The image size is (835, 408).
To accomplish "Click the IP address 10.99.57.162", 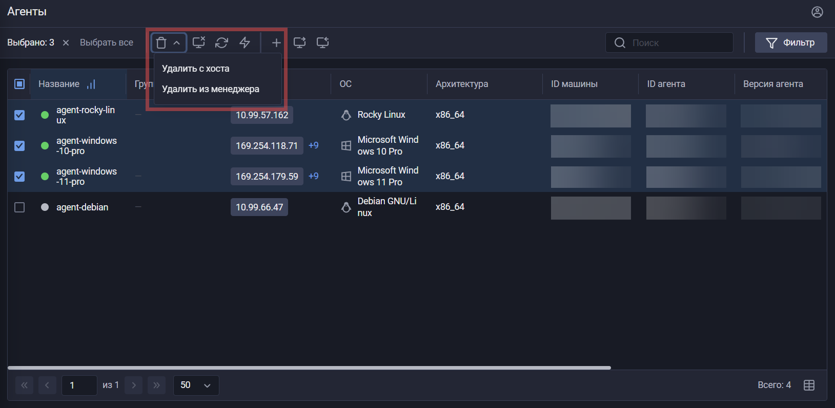I will pyautogui.click(x=262, y=115).
